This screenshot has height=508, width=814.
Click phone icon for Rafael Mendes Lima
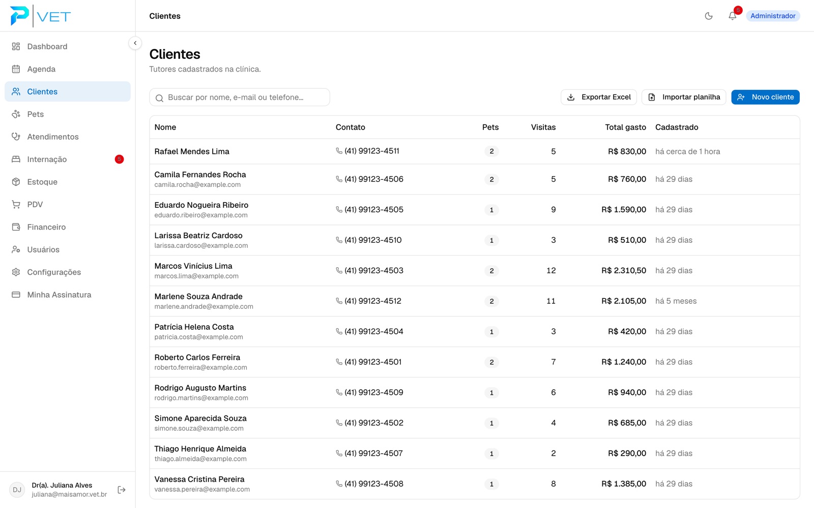point(339,151)
